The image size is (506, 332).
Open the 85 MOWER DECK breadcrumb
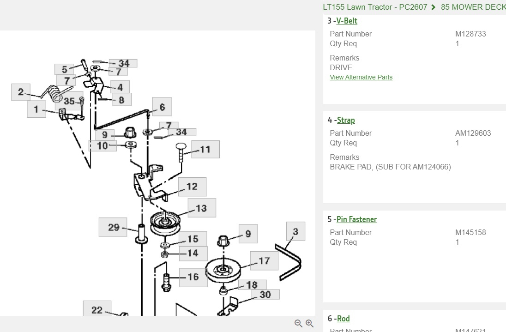(473, 7)
